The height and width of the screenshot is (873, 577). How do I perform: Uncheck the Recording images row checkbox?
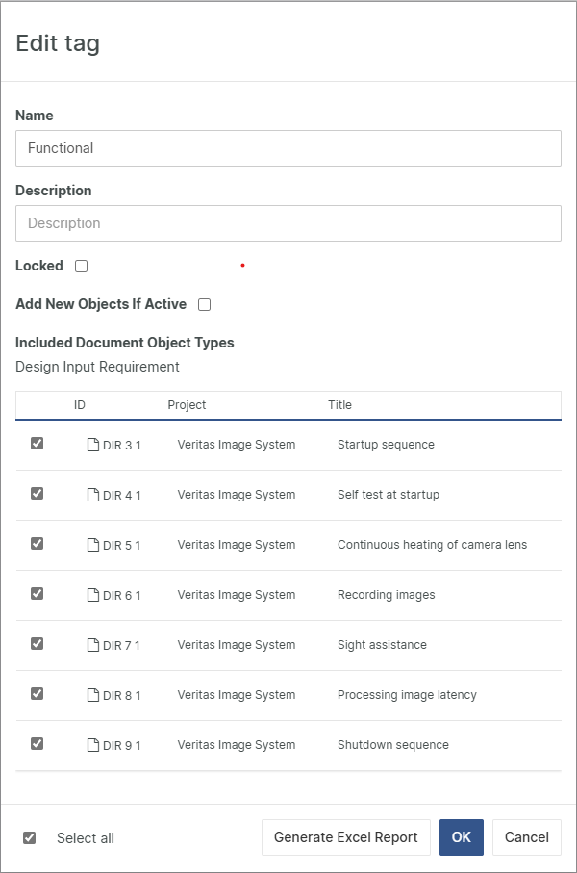[37, 594]
